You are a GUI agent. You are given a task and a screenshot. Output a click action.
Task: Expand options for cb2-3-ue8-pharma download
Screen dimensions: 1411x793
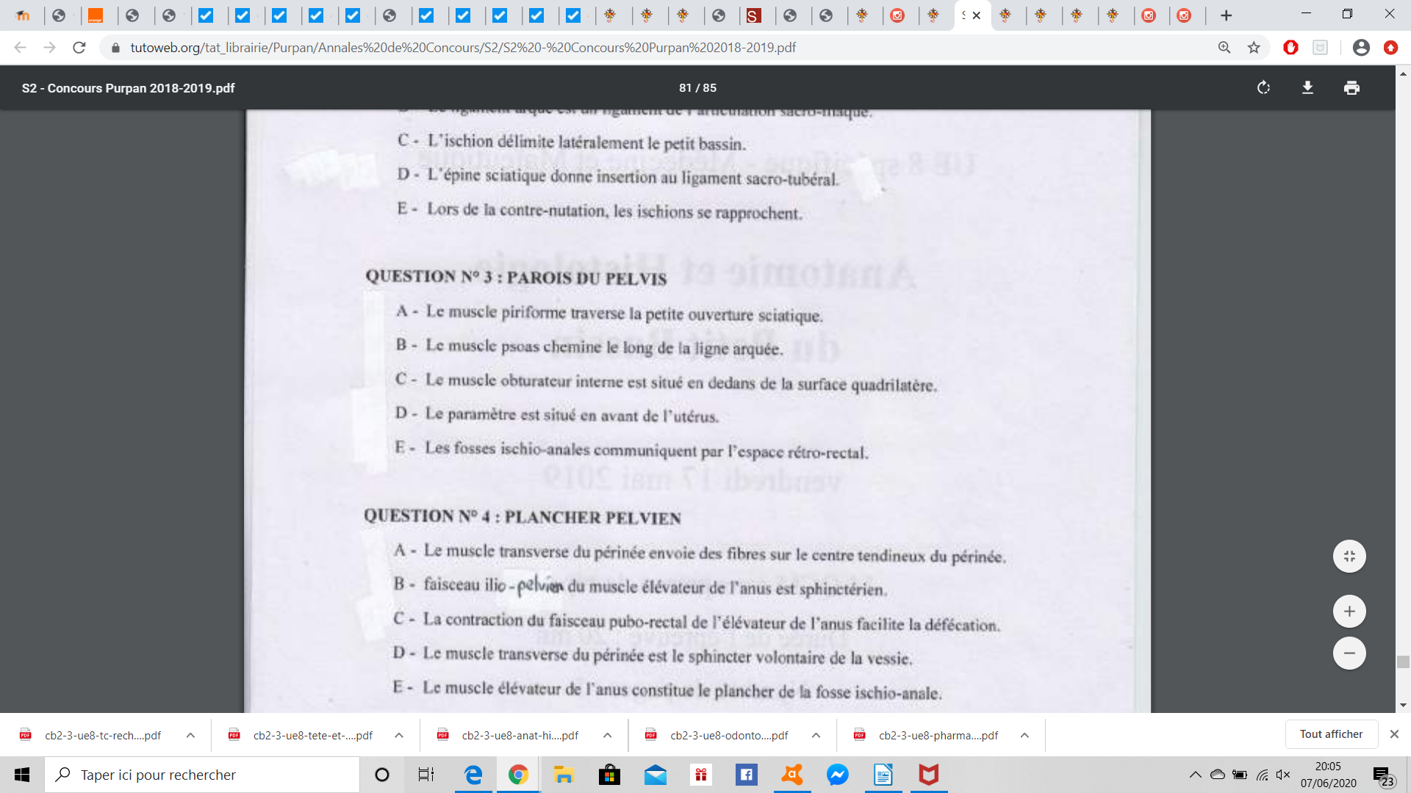pyautogui.click(x=1024, y=735)
